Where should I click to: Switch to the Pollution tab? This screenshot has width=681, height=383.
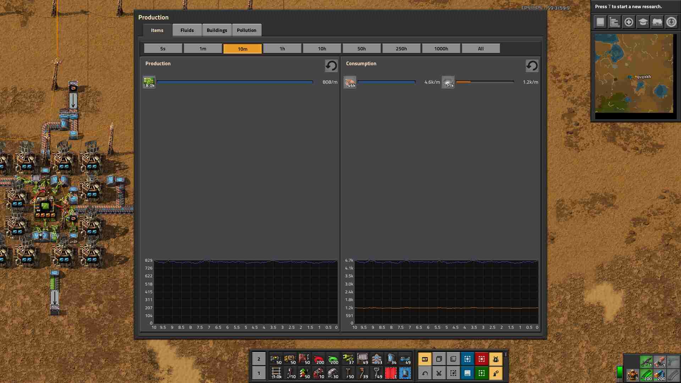[247, 30]
